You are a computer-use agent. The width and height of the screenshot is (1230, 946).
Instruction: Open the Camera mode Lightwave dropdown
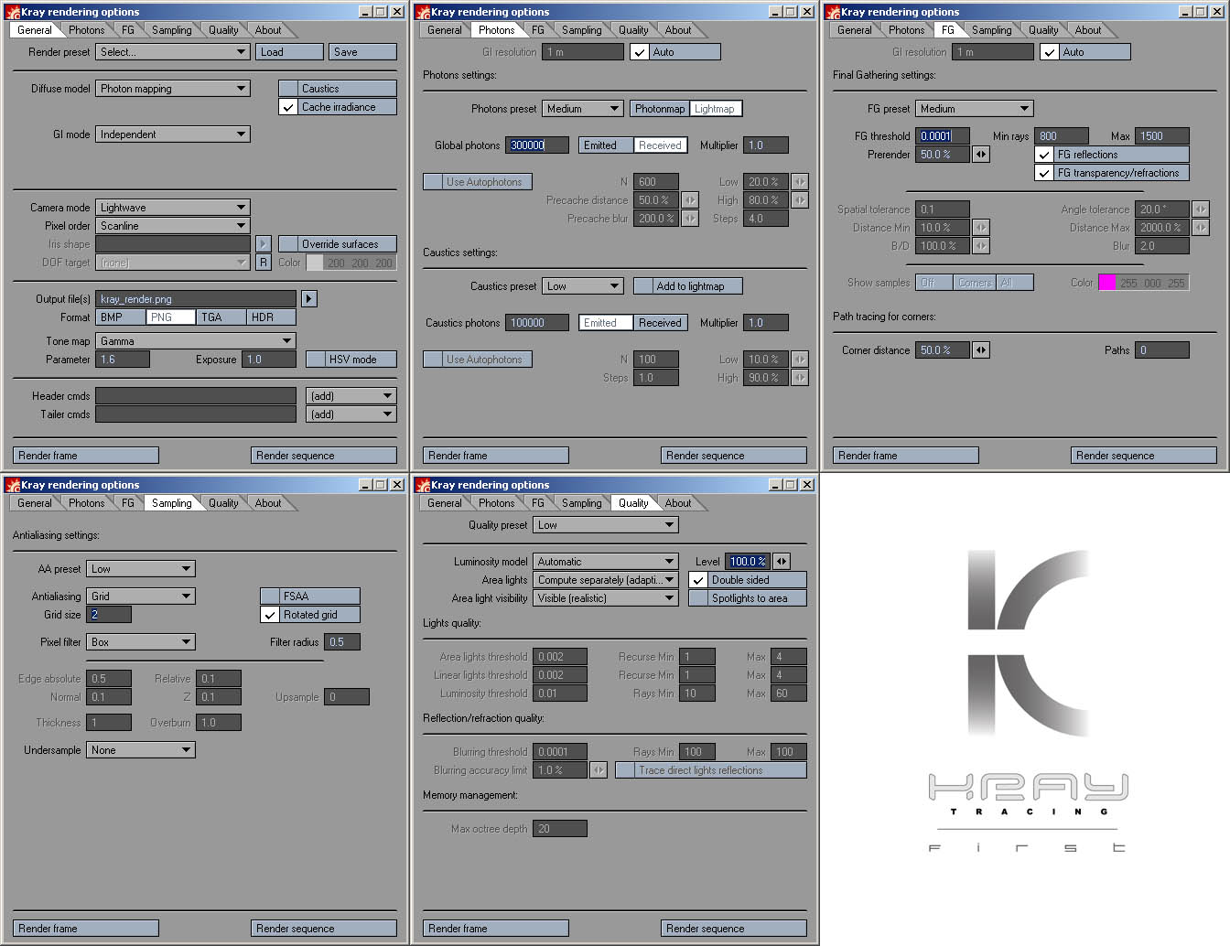point(173,207)
